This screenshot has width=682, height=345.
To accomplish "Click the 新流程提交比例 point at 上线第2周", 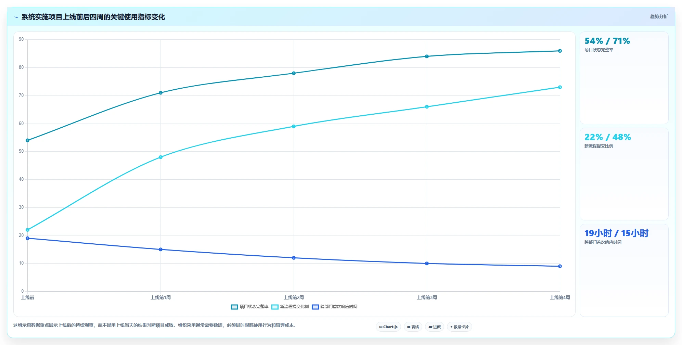I will (x=294, y=126).
